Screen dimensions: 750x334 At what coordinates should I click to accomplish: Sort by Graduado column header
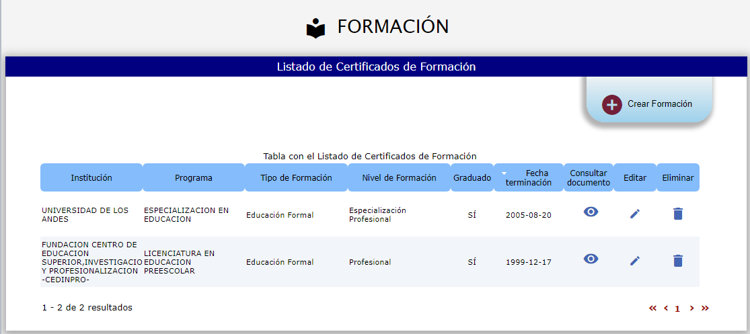coord(472,177)
